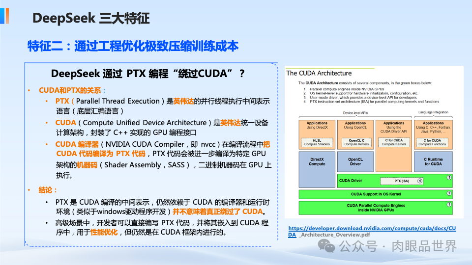Click orange text "CUDA 代码编译为 PTX 代码"
The height and width of the screenshot is (265, 472).
pos(100,154)
